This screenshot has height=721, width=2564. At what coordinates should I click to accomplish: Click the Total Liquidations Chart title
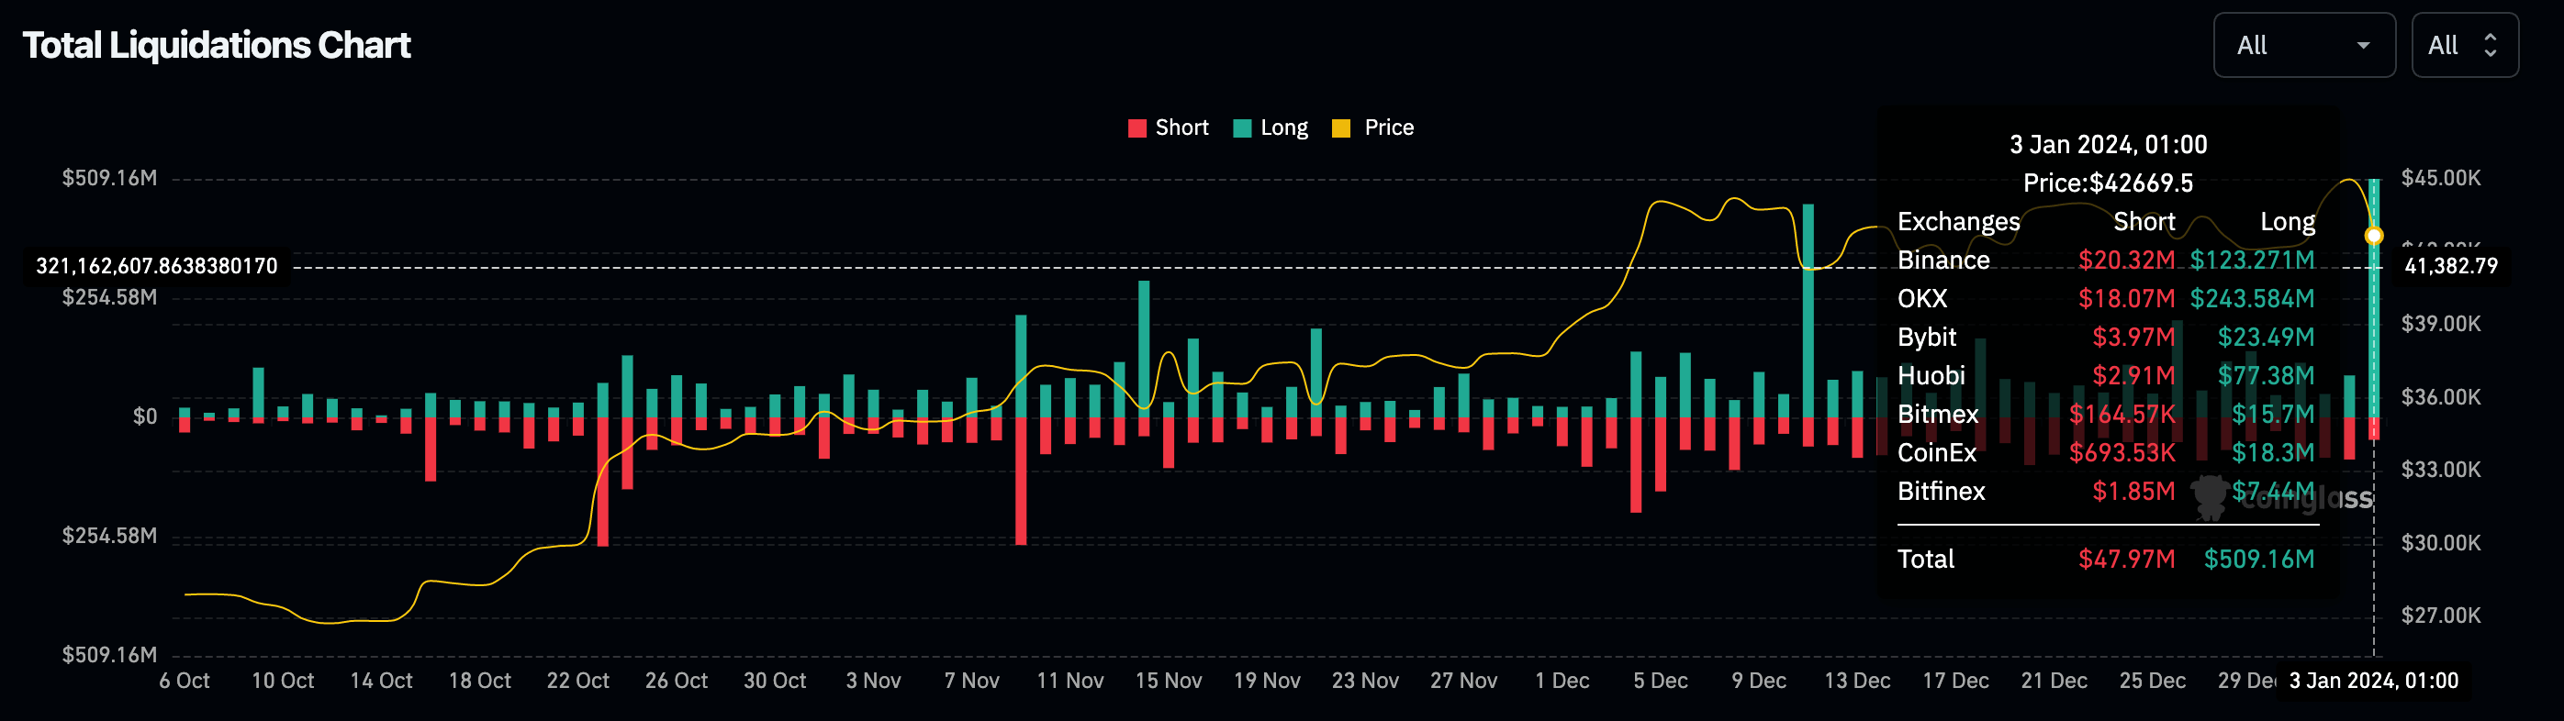click(x=216, y=46)
